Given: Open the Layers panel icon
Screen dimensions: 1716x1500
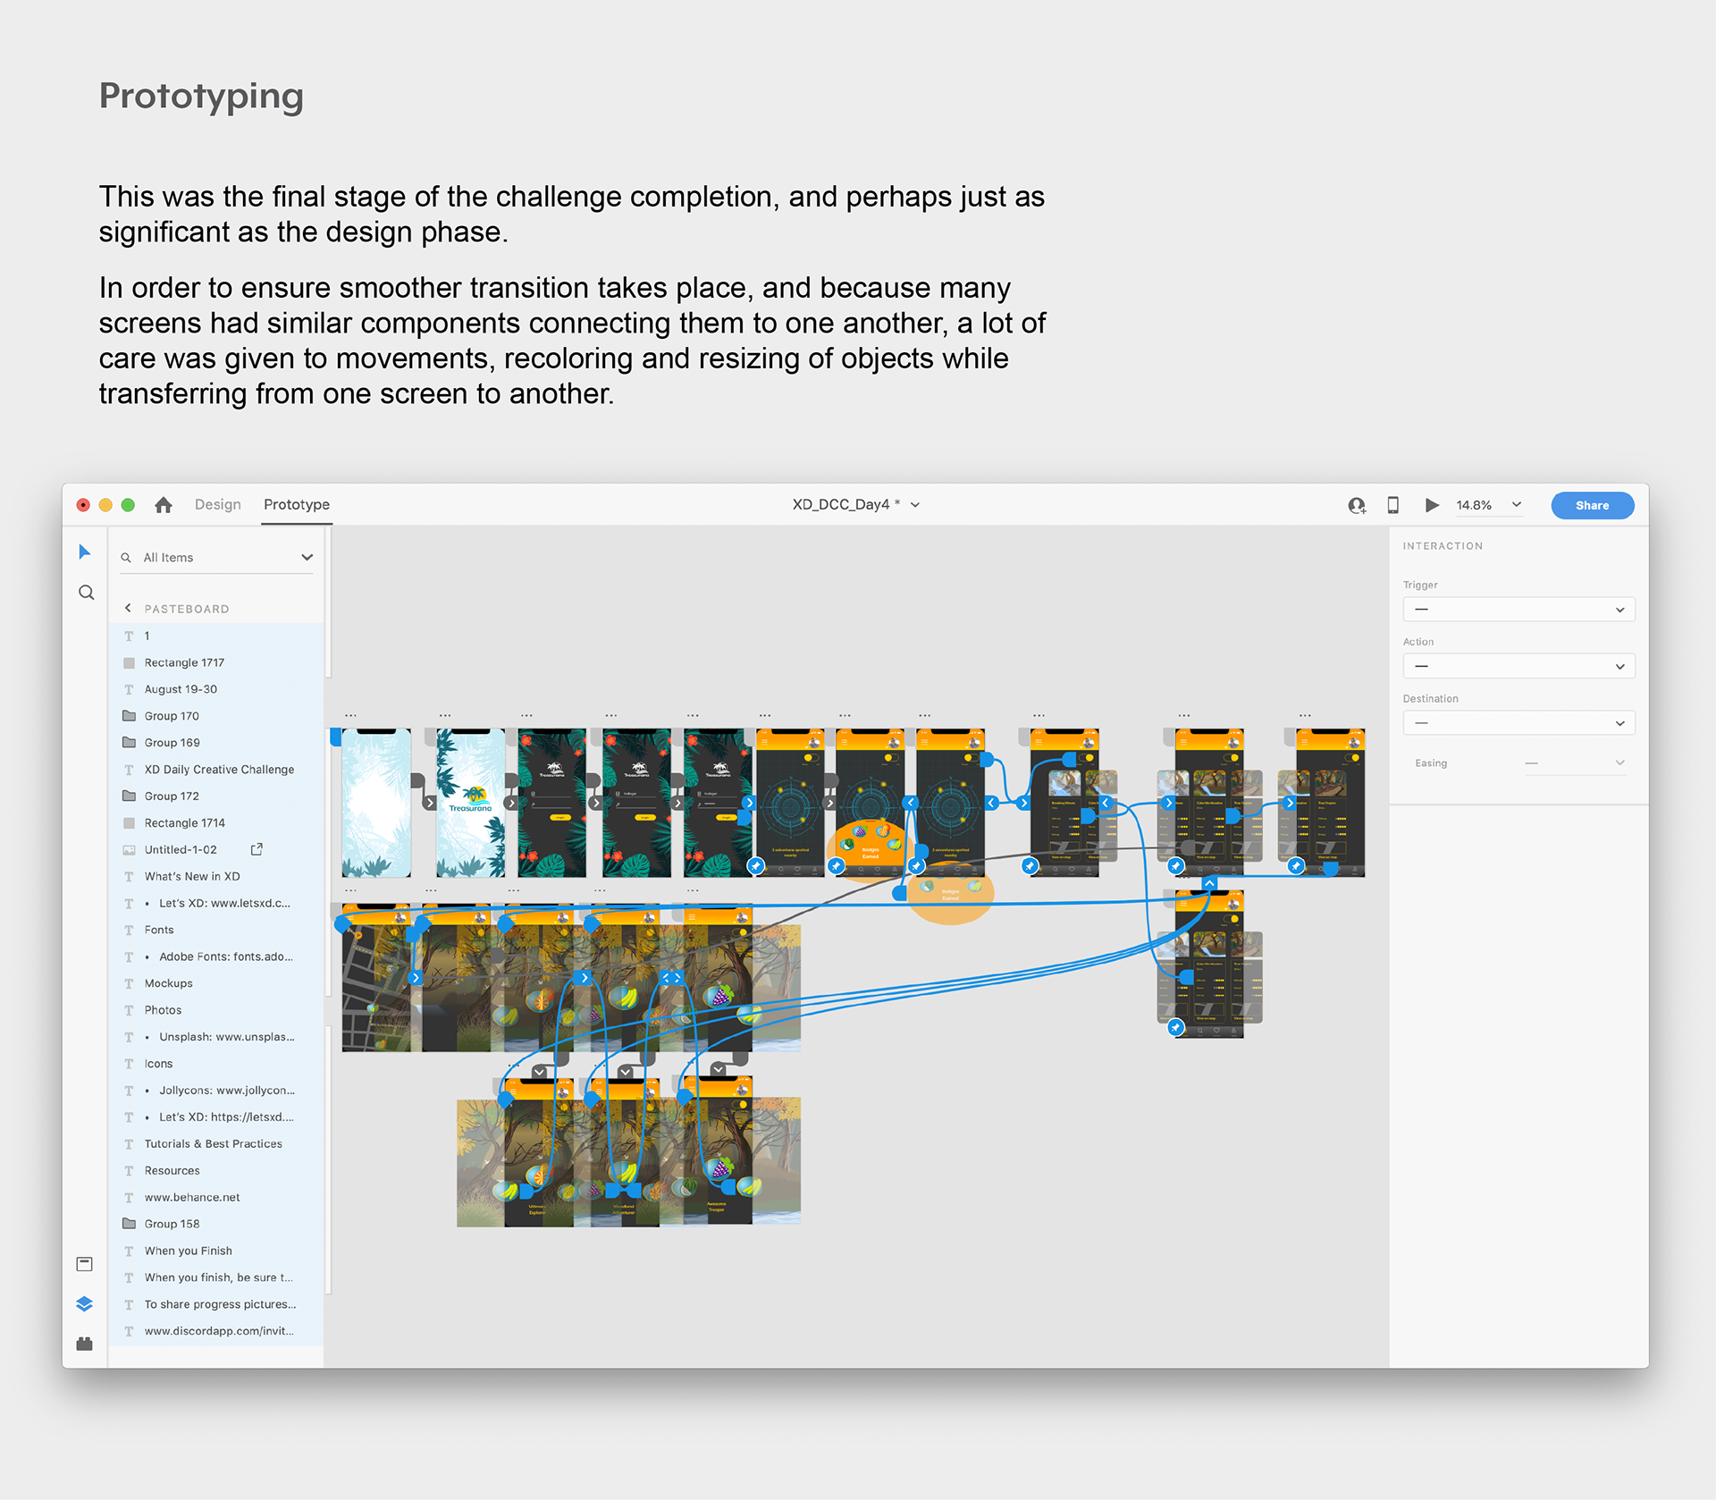Looking at the screenshot, I should click(x=85, y=1303).
